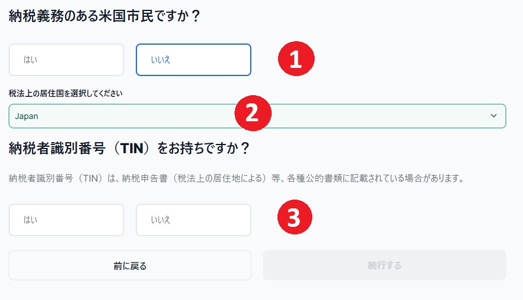Click the 納税義務のある米国市民ですか heading
523x300 pixels.
tap(104, 16)
